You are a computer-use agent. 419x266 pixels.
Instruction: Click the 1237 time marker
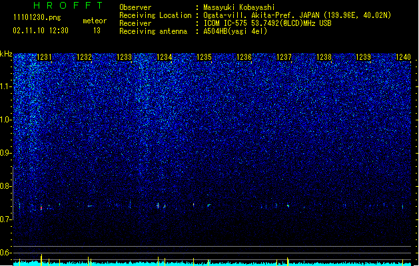point(284,57)
